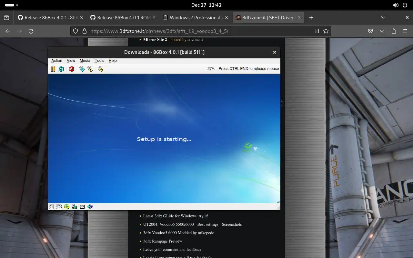
Task: Open the extensions puzzle icon
Action: (x=394, y=31)
